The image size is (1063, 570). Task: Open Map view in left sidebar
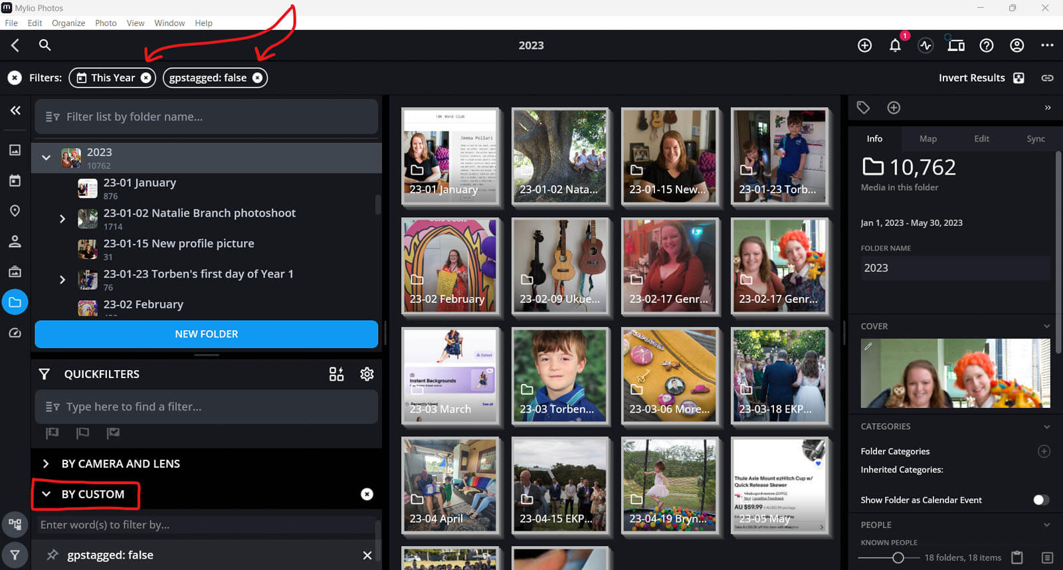point(15,211)
